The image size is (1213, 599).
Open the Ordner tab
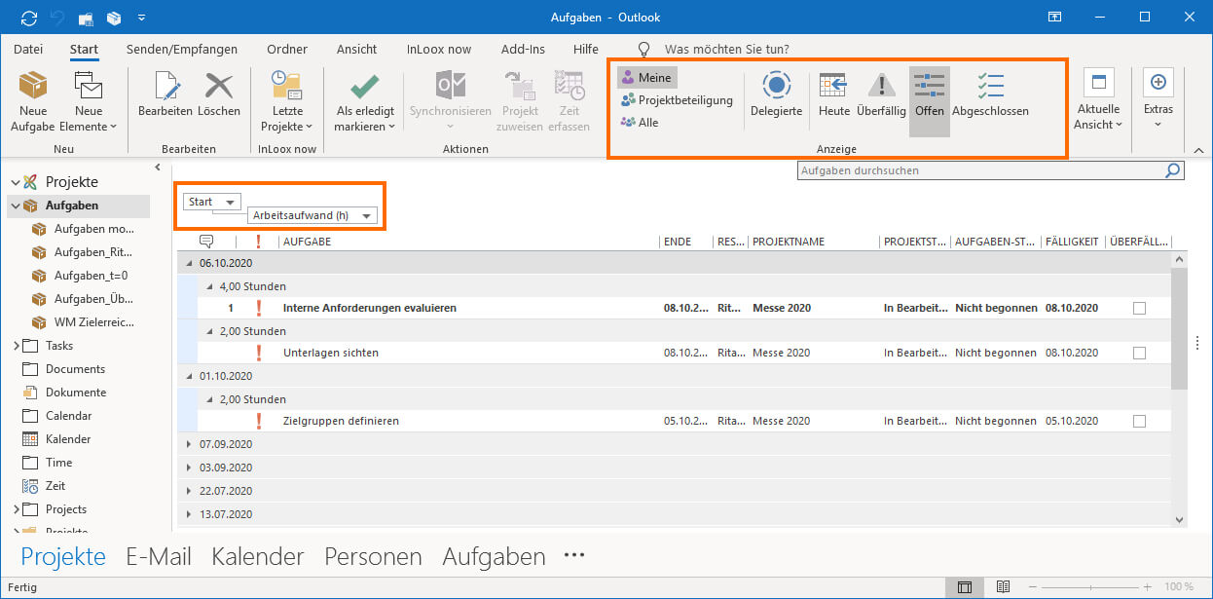click(x=286, y=49)
